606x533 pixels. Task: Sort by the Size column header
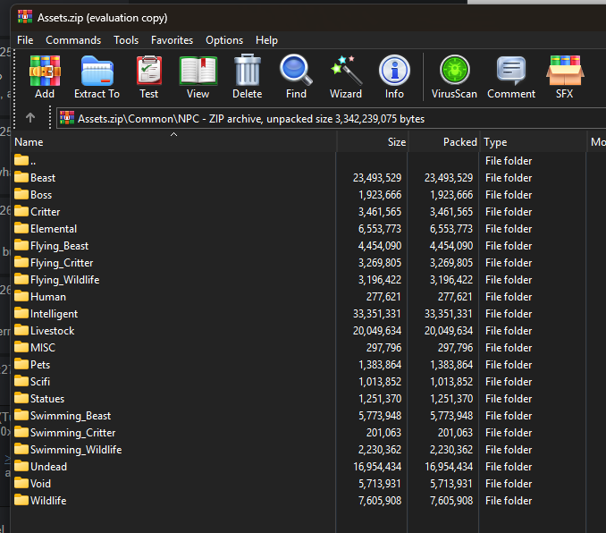point(372,142)
